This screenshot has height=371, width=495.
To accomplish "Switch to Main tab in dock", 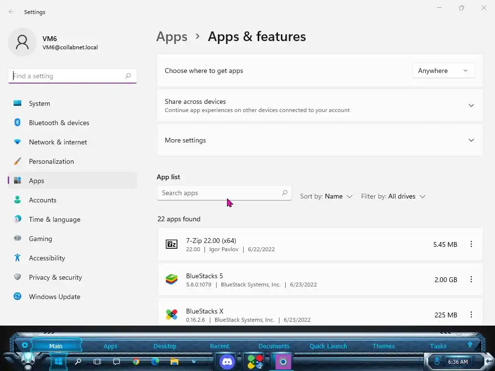I will tap(56, 346).
